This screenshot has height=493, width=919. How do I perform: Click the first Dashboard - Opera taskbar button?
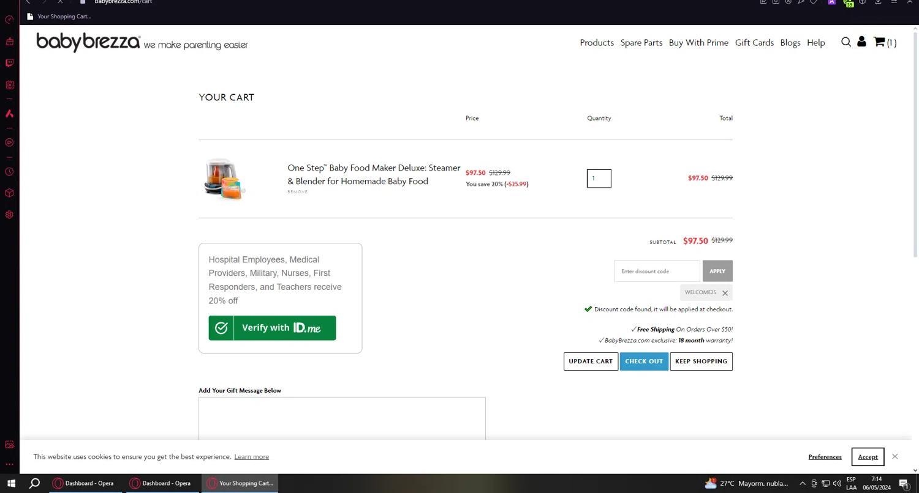(84, 483)
